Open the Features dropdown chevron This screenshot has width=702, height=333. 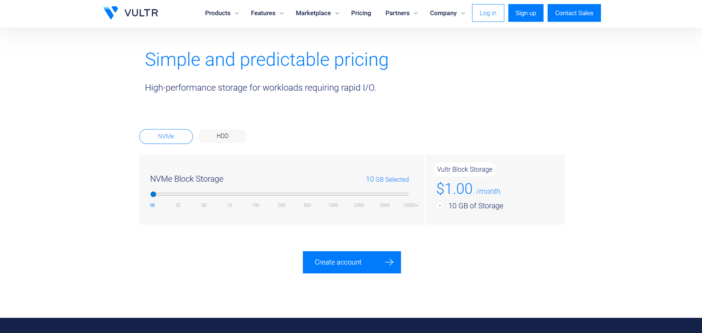tap(282, 13)
